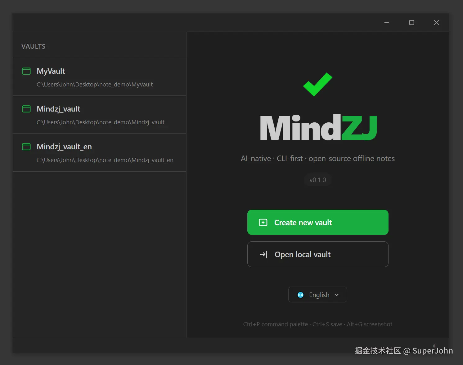
Task: Click the MindZJ wordmark
Action: click(318, 127)
